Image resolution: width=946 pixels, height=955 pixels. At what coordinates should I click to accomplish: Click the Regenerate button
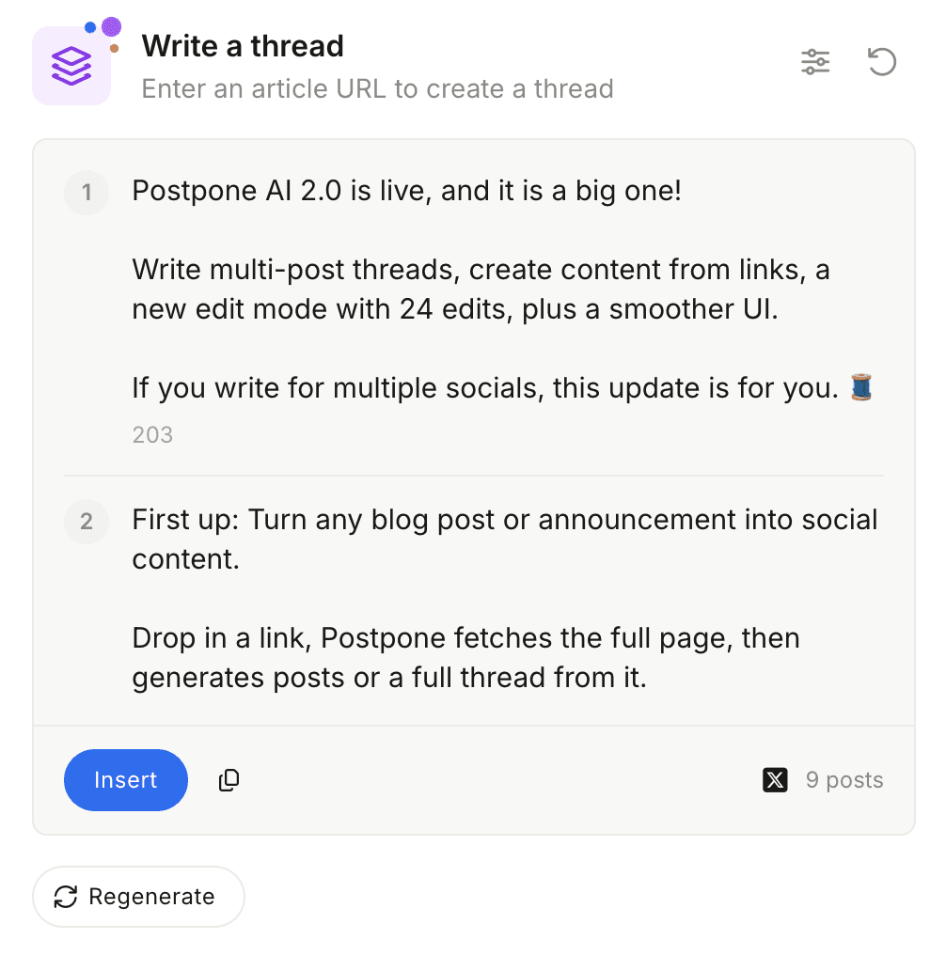[x=138, y=897]
